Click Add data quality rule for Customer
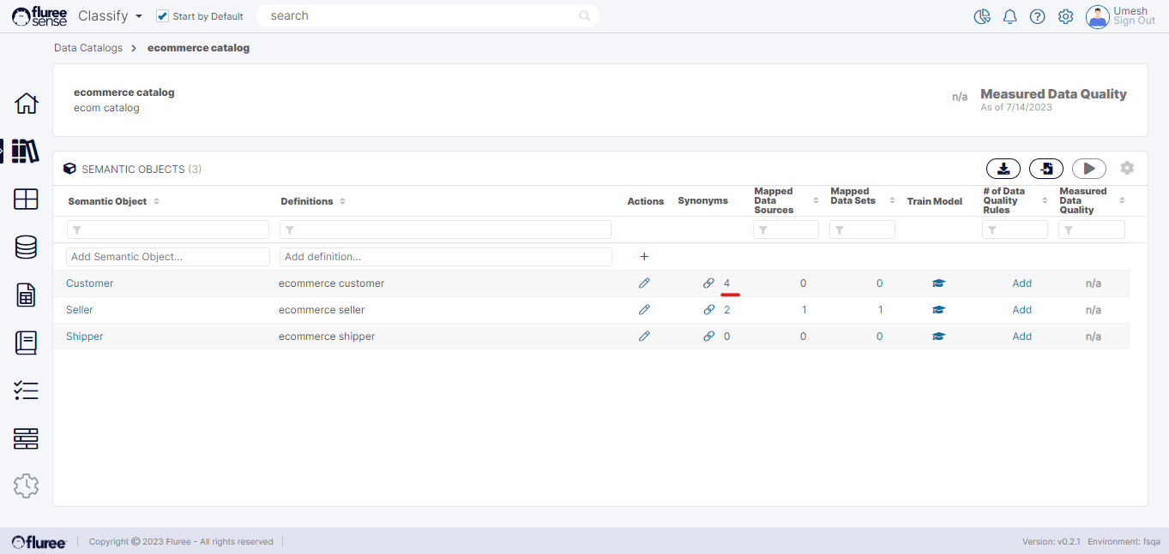This screenshot has width=1169, height=554. tap(1021, 283)
